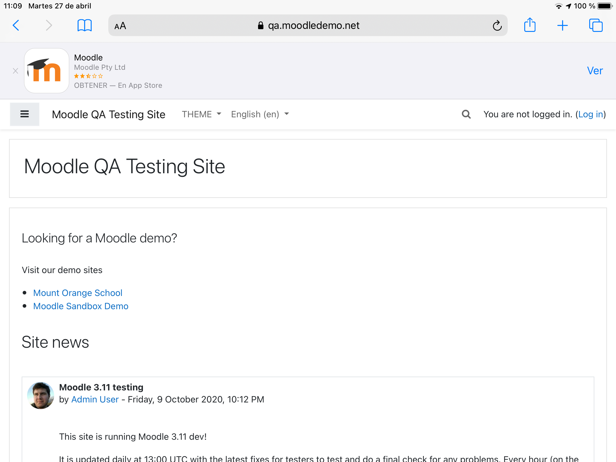Tap Ver to view Moodle app
The height and width of the screenshot is (462, 616).
[x=595, y=71]
